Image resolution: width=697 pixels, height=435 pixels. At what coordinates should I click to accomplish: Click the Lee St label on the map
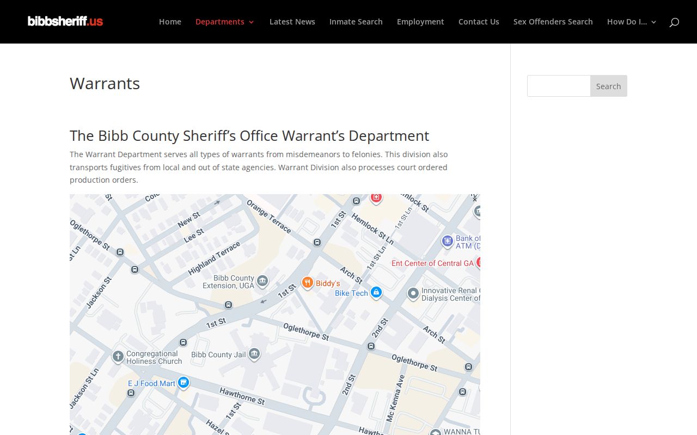[194, 235]
